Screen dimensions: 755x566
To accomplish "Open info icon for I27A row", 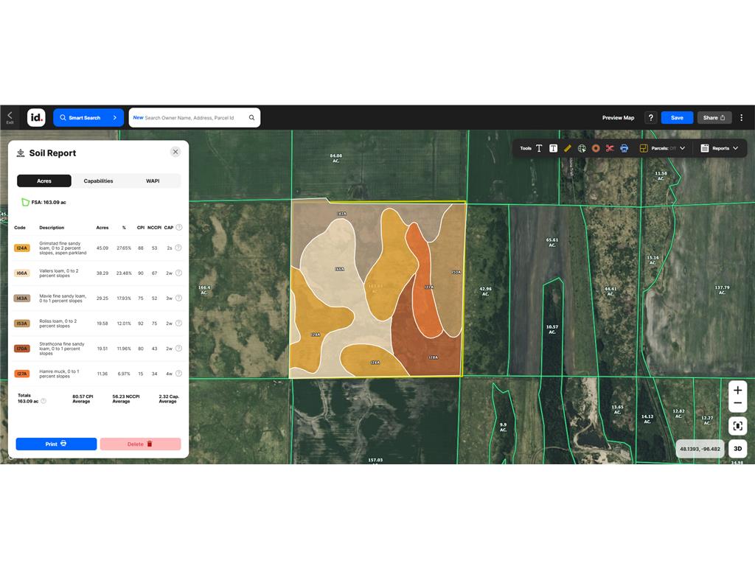I will tap(178, 373).
